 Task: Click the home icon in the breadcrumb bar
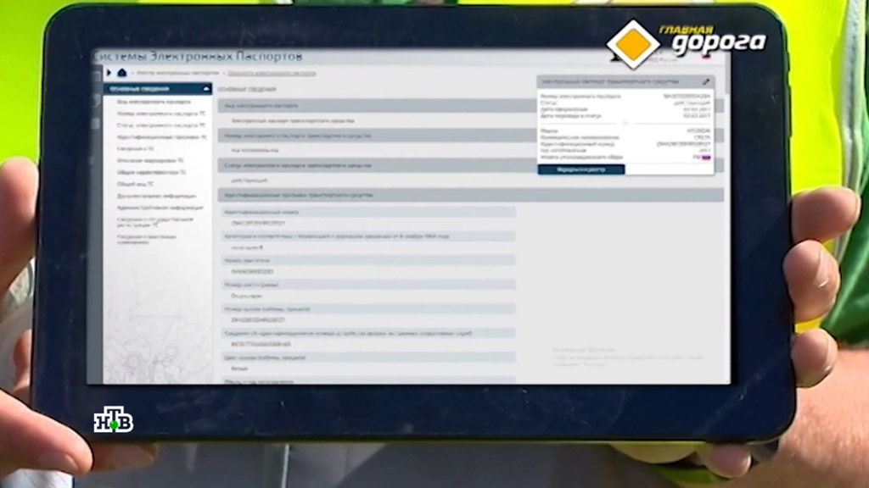pos(121,73)
